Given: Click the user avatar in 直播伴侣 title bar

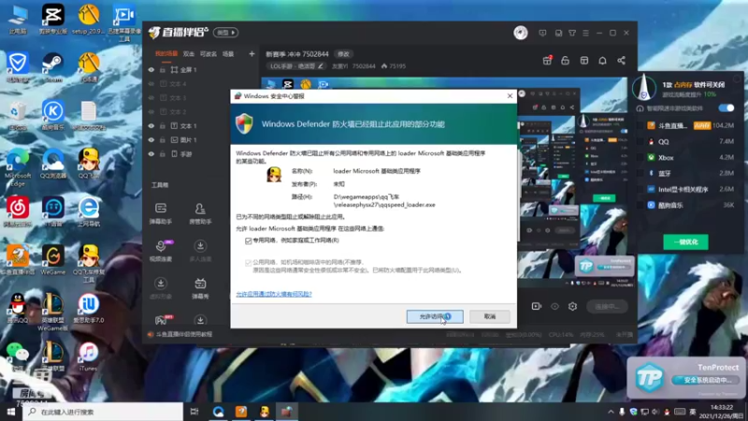Looking at the screenshot, I should pyautogui.click(x=521, y=33).
